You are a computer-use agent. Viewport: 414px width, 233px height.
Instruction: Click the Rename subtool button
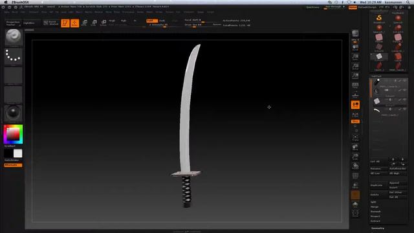pyautogui.click(x=379, y=168)
